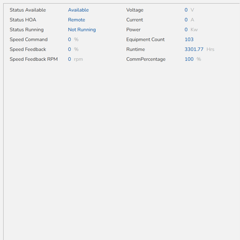Select the Current amperage value
Viewport: 240px width, 240px height.
point(186,20)
